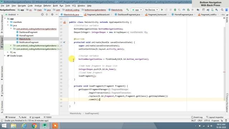Open the Android view selector dropdown

(12, 14)
